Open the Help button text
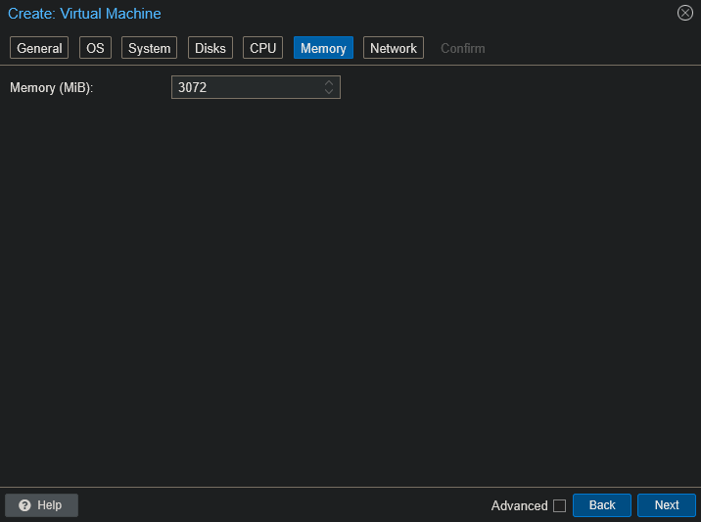This screenshot has width=701, height=522. tap(49, 505)
